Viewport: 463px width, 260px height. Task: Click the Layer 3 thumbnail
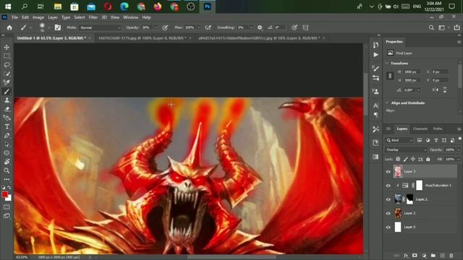coord(398,172)
